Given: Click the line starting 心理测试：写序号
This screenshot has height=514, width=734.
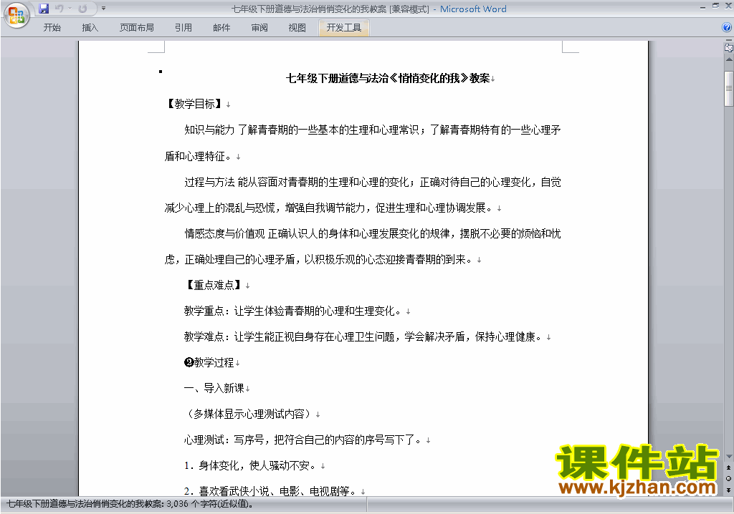Looking at the screenshot, I should tap(303, 440).
